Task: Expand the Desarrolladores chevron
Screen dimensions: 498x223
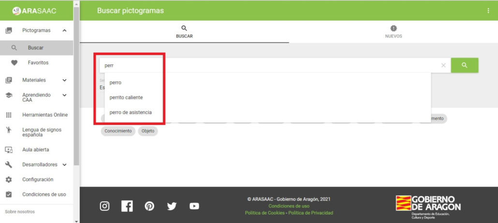Action: 64,165
